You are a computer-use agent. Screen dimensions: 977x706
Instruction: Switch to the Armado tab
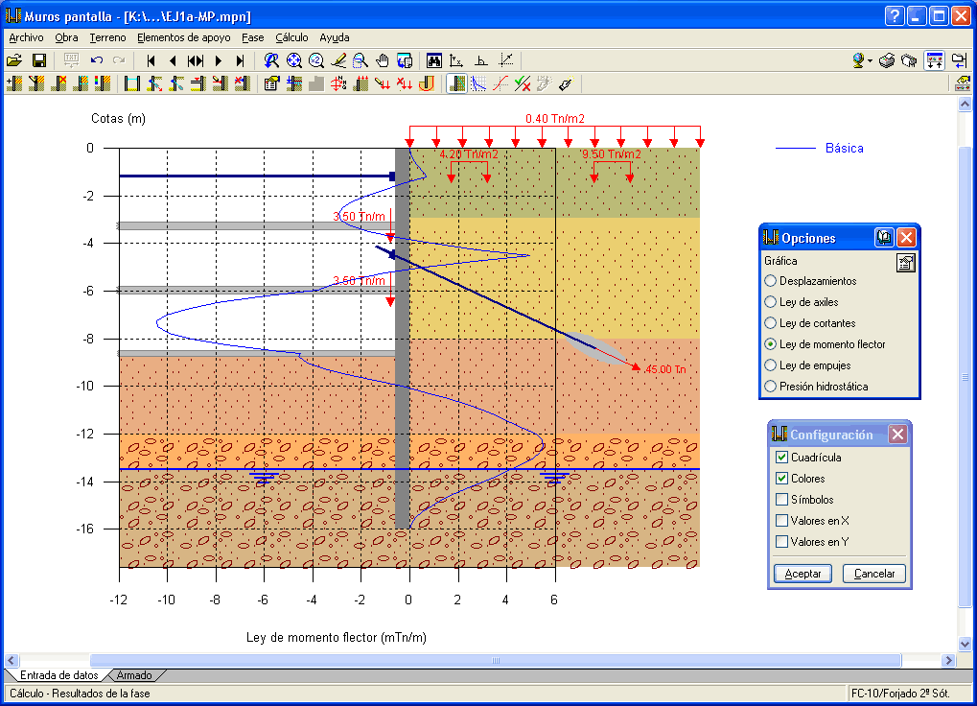tap(134, 675)
